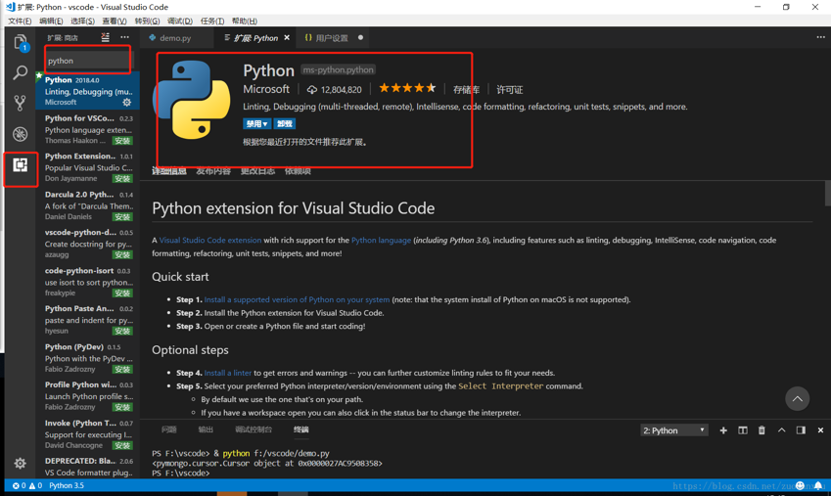This screenshot has width=831, height=496.
Task: Install Python Extension Pack by Don Jayamanne
Action: [122, 179]
